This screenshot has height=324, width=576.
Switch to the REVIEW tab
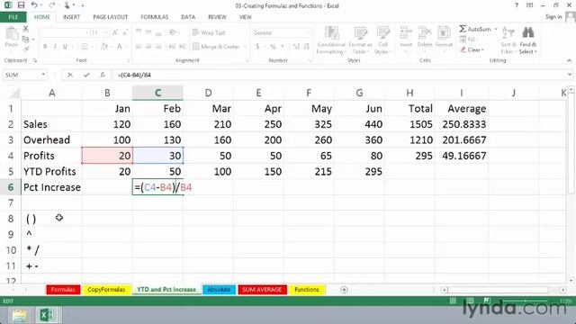click(x=217, y=17)
